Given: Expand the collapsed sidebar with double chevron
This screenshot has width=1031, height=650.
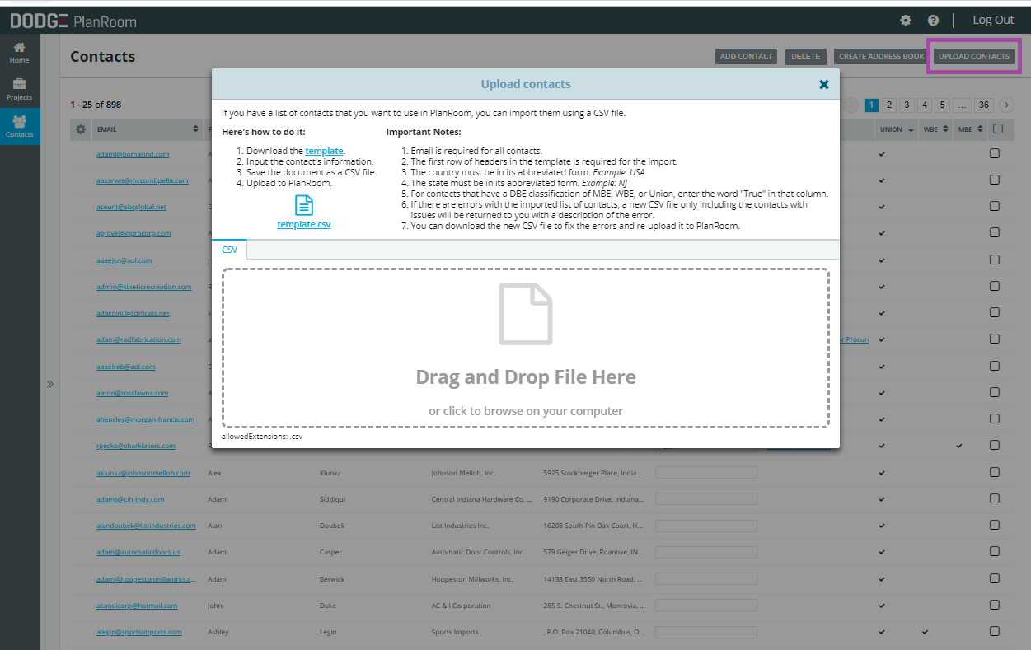Looking at the screenshot, I should pos(49,384).
